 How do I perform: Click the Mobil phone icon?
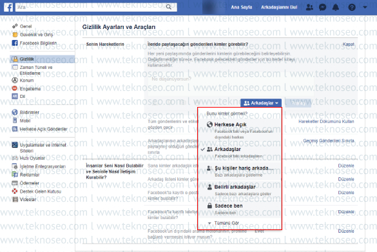coord(15,121)
